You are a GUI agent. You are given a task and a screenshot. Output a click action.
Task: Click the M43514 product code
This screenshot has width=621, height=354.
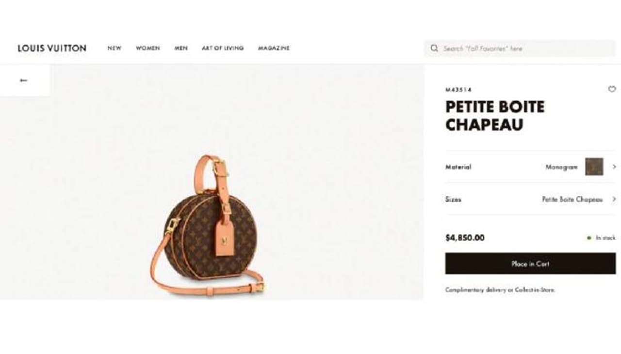coord(458,90)
